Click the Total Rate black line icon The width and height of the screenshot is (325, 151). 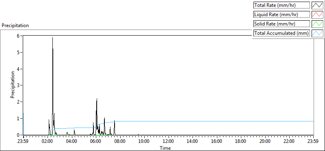pyautogui.click(x=318, y=5)
